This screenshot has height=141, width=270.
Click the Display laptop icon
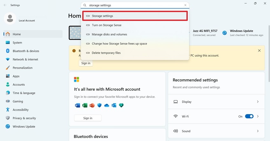coord(175,101)
